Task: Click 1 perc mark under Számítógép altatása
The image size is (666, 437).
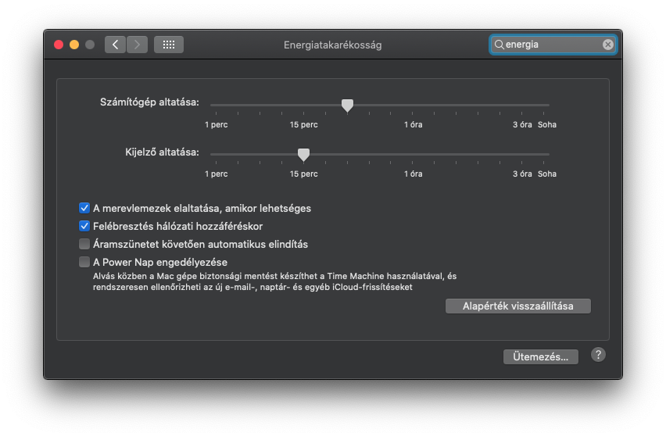Action: coord(217,124)
